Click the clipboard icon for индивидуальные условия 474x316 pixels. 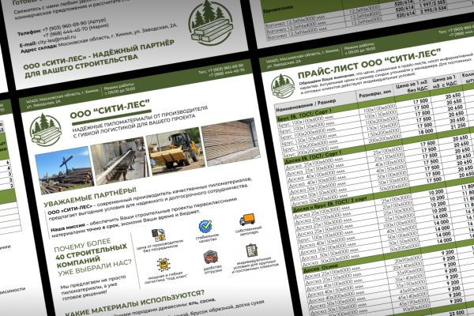click(x=251, y=250)
